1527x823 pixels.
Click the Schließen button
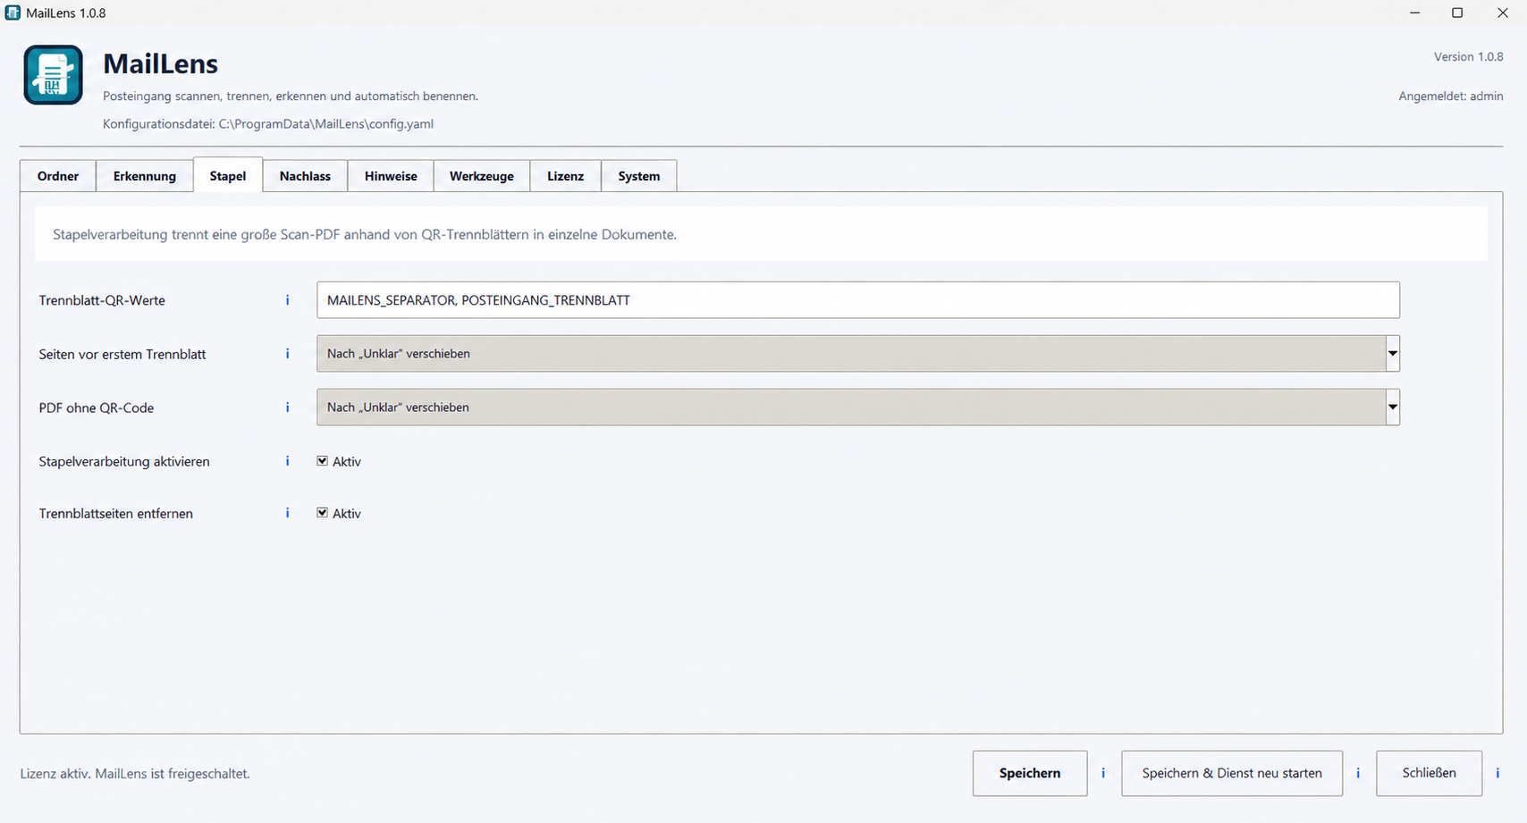click(1430, 773)
